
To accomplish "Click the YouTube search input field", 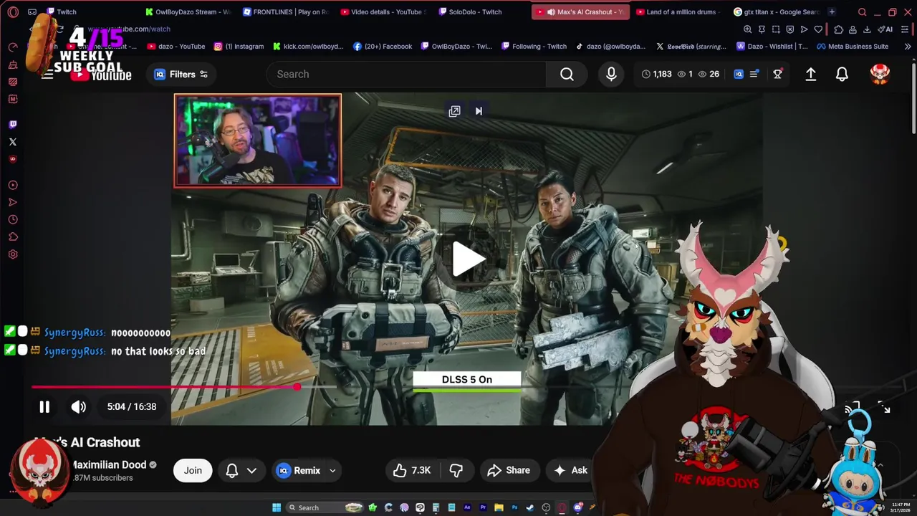I will pyautogui.click(x=406, y=74).
